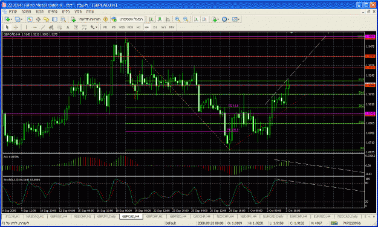378x227 pixels.
Task: Toggle the Chart Shift icon
Action: (x=204, y=19)
